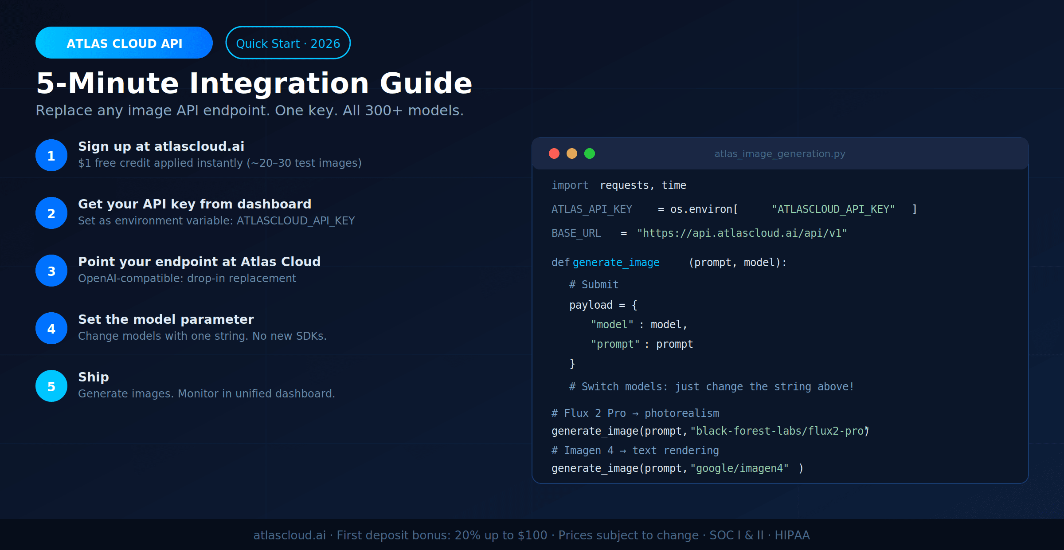Image resolution: width=1064 pixels, height=550 pixels.
Task: Select the step 2 numbered circle
Action: pos(51,213)
